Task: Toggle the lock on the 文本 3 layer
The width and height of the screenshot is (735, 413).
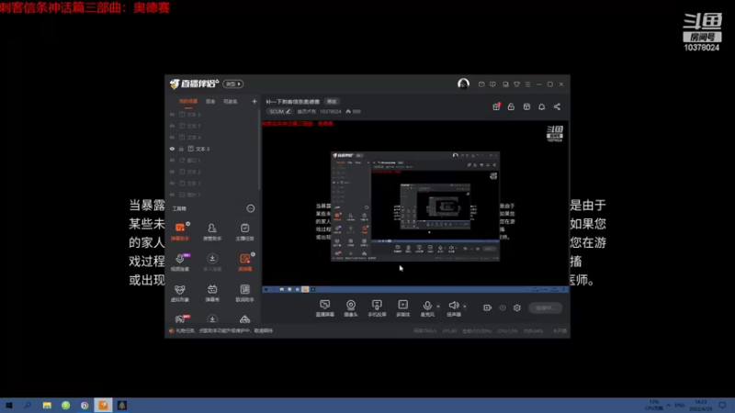Action: [x=181, y=149]
